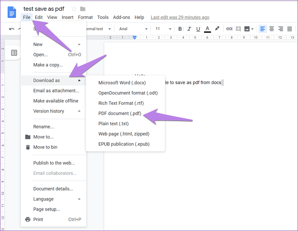Screen dimensions: 298x231
Task: Toggle underline formatting in toolbar
Action: pyautogui.click(x=198, y=29)
